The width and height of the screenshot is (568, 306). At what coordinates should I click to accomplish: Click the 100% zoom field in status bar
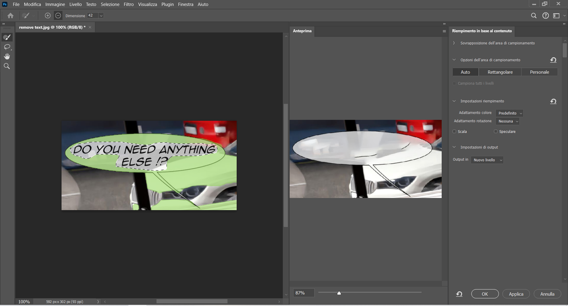click(x=24, y=301)
